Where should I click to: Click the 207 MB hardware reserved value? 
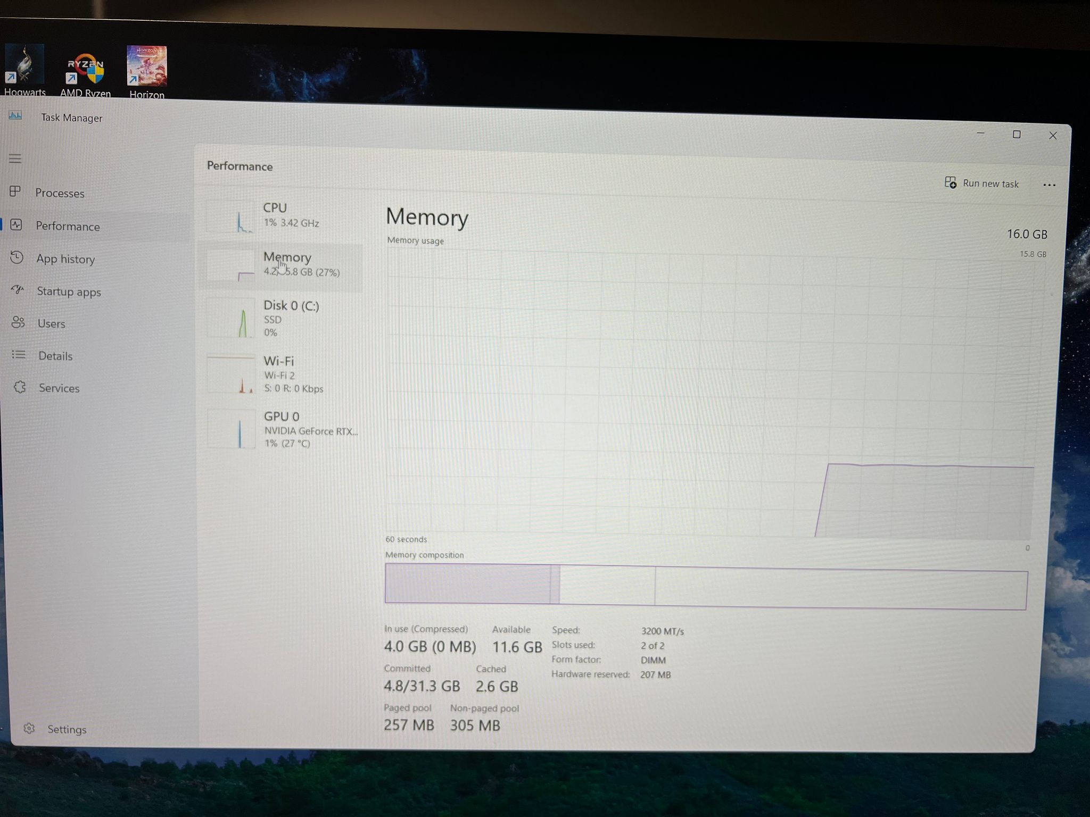point(655,674)
